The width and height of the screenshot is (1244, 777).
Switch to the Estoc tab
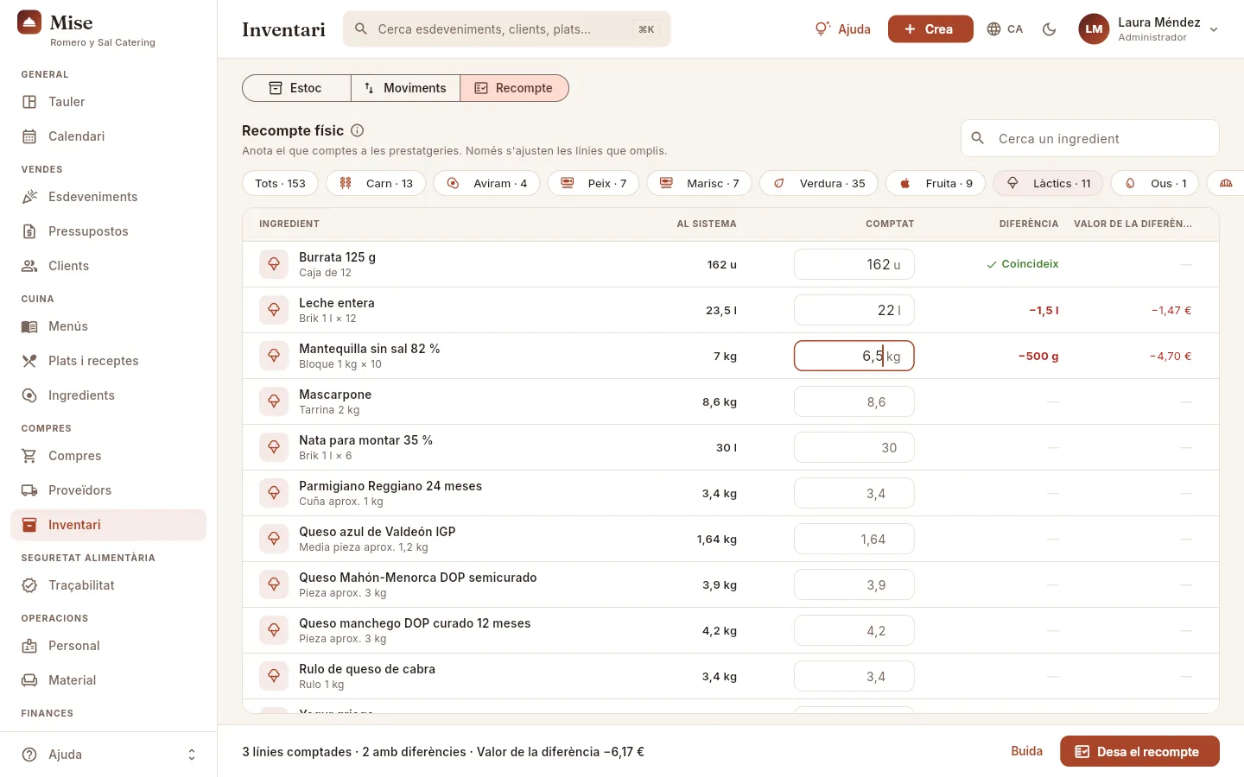click(x=296, y=88)
